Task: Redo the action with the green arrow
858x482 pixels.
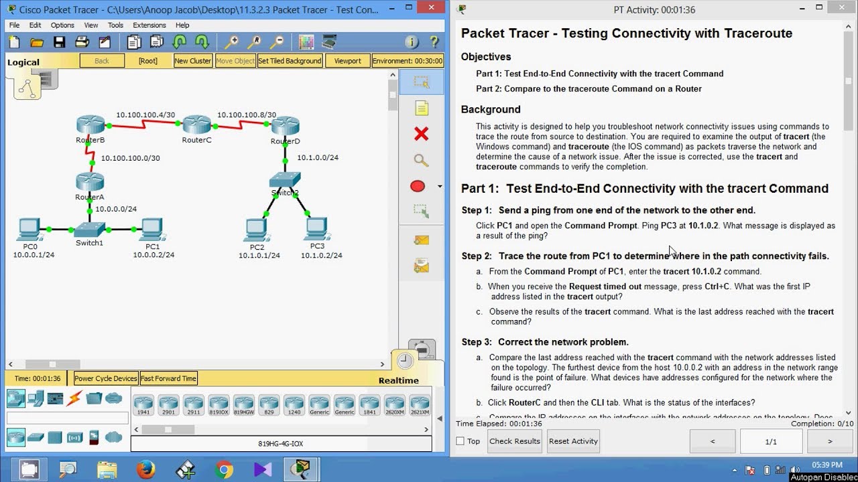Action: tap(202, 43)
